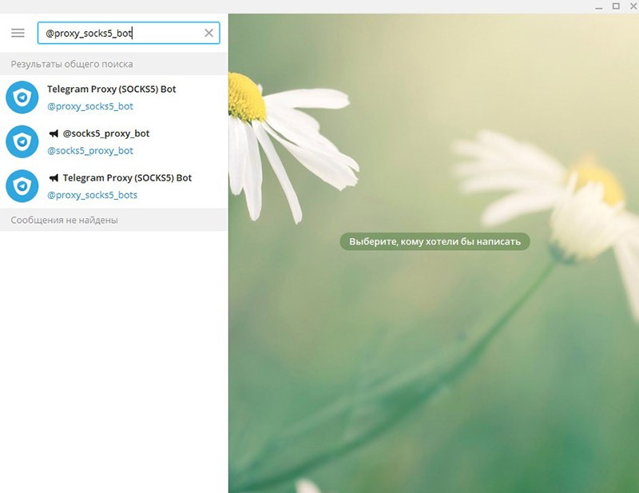The height and width of the screenshot is (493, 639).
Task: Click the megaphone icon in the third search result
Action: coord(54,178)
